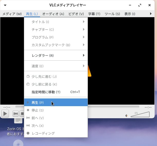Screen dimensions: 157x146
Task: Minimize the VLC window
Action: (130, 5)
